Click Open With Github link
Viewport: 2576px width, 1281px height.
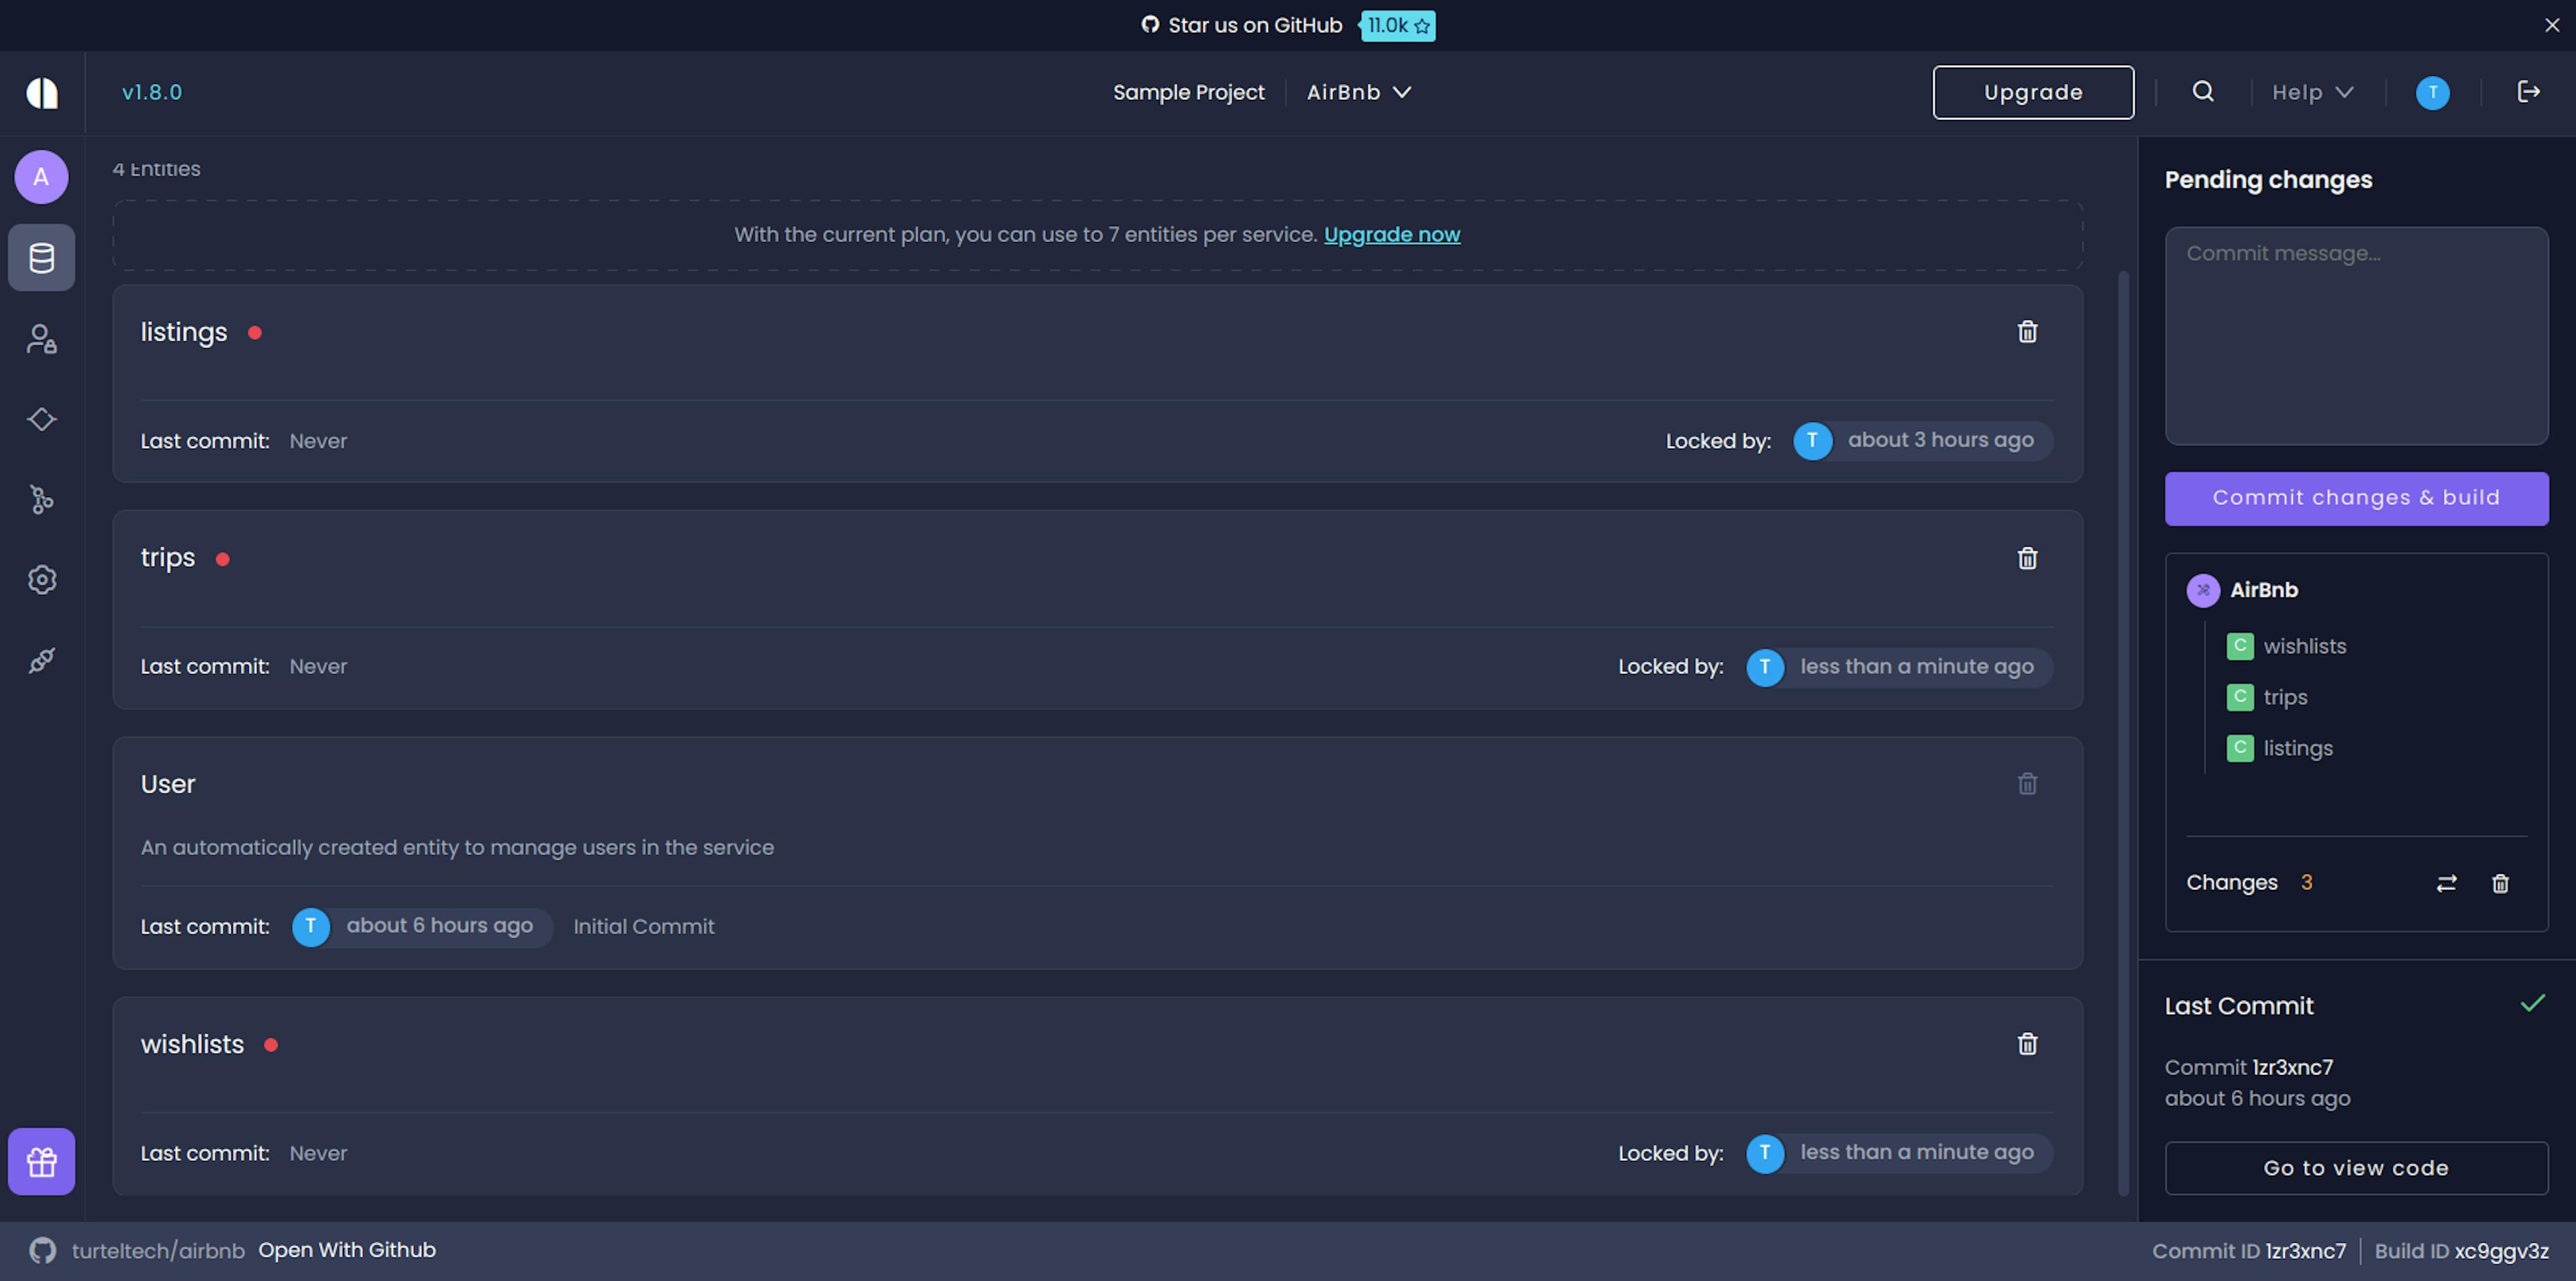[347, 1250]
